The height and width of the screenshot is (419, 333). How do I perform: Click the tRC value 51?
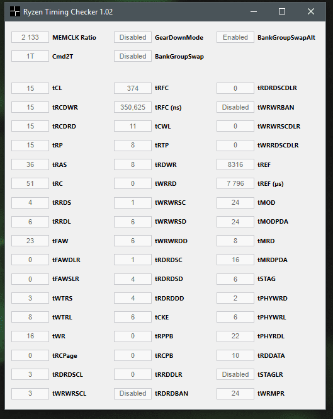tap(30, 183)
